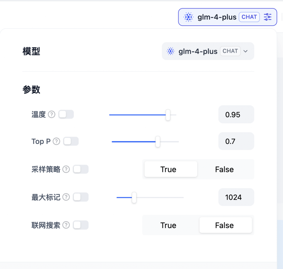283x269 pixels.
Task: Click help icon next to 最大标记
Action: 66,197
